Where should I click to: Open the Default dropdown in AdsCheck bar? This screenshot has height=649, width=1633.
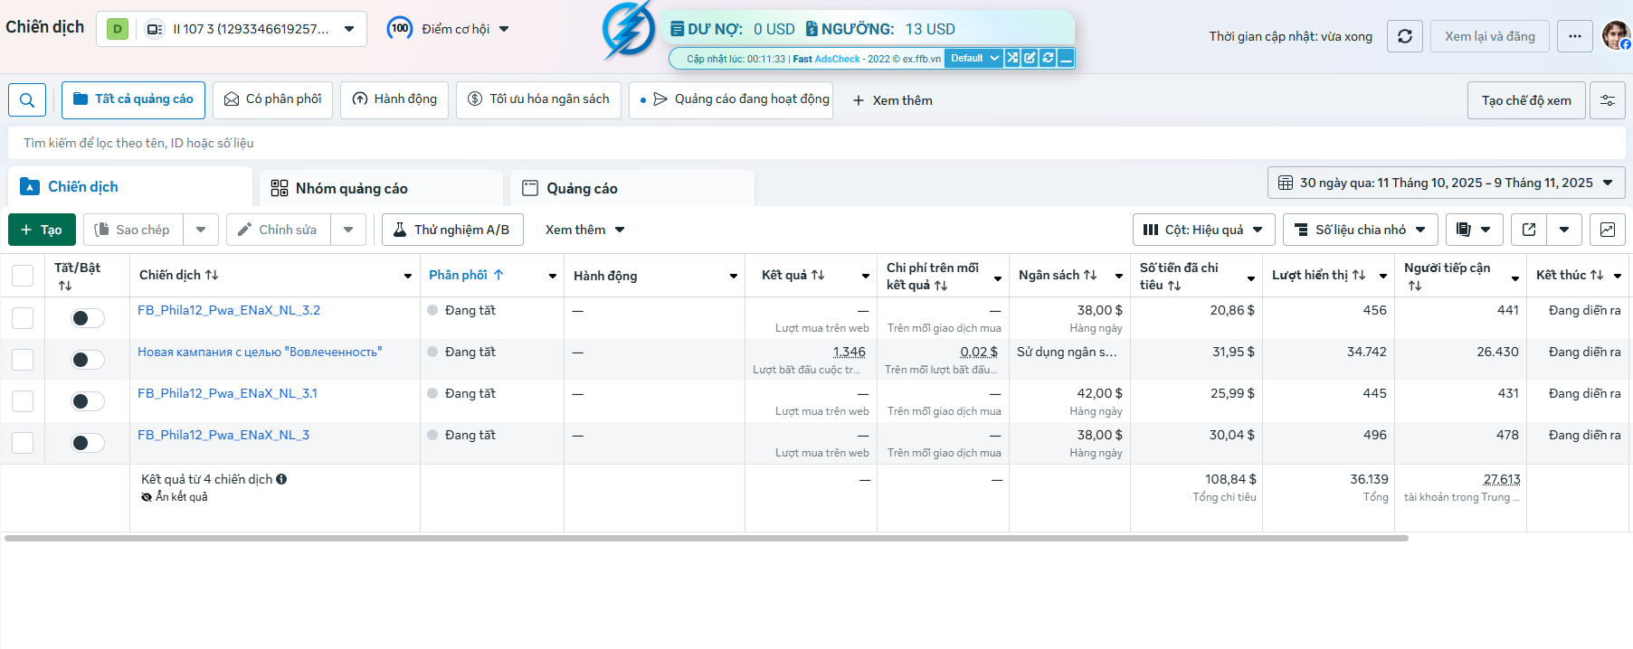click(974, 58)
